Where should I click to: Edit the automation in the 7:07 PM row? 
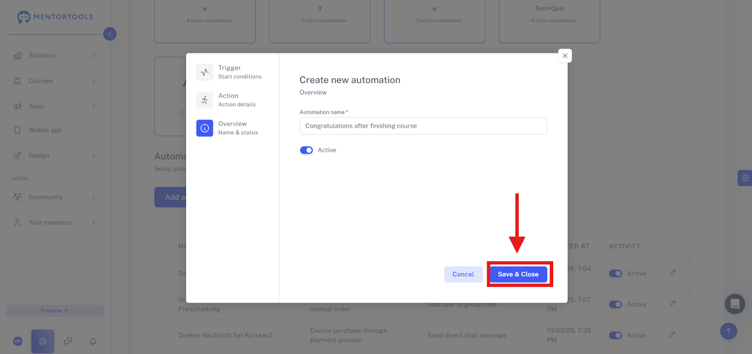673,303
